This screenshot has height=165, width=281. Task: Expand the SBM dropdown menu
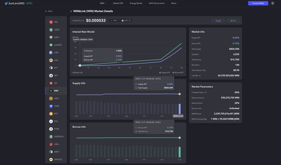click(103, 3)
